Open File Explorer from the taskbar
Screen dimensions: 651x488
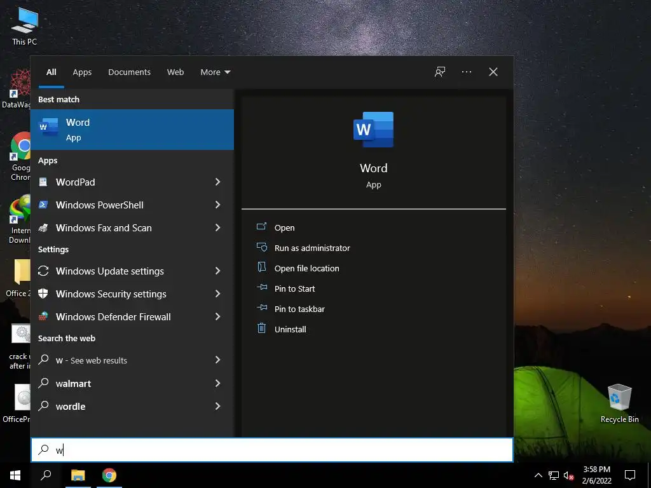pyautogui.click(x=78, y=475)
